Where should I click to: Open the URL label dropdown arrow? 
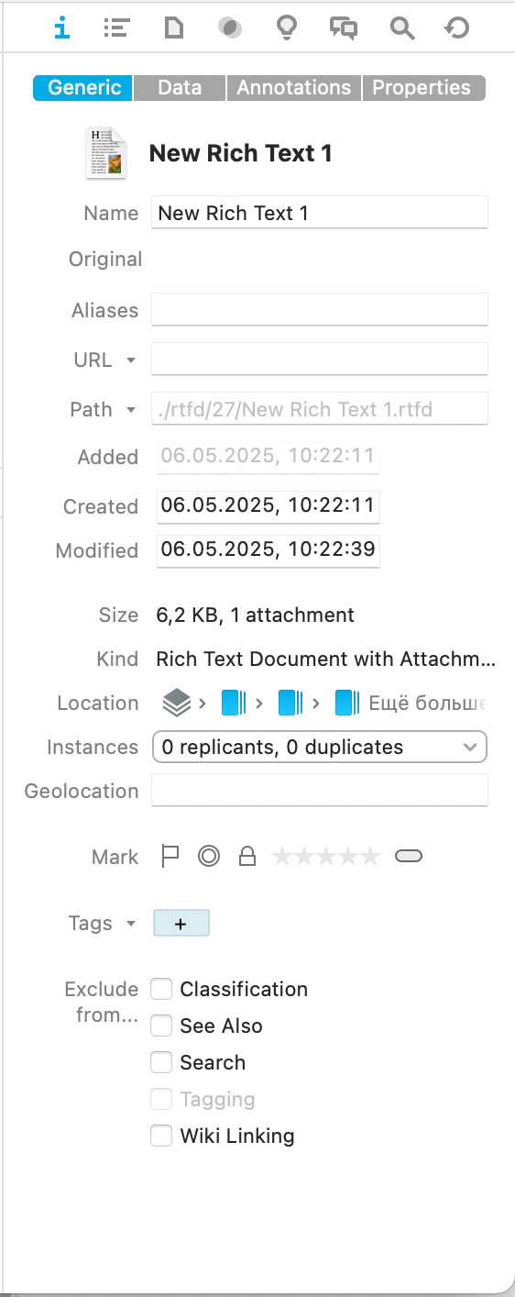coord(131,360)
